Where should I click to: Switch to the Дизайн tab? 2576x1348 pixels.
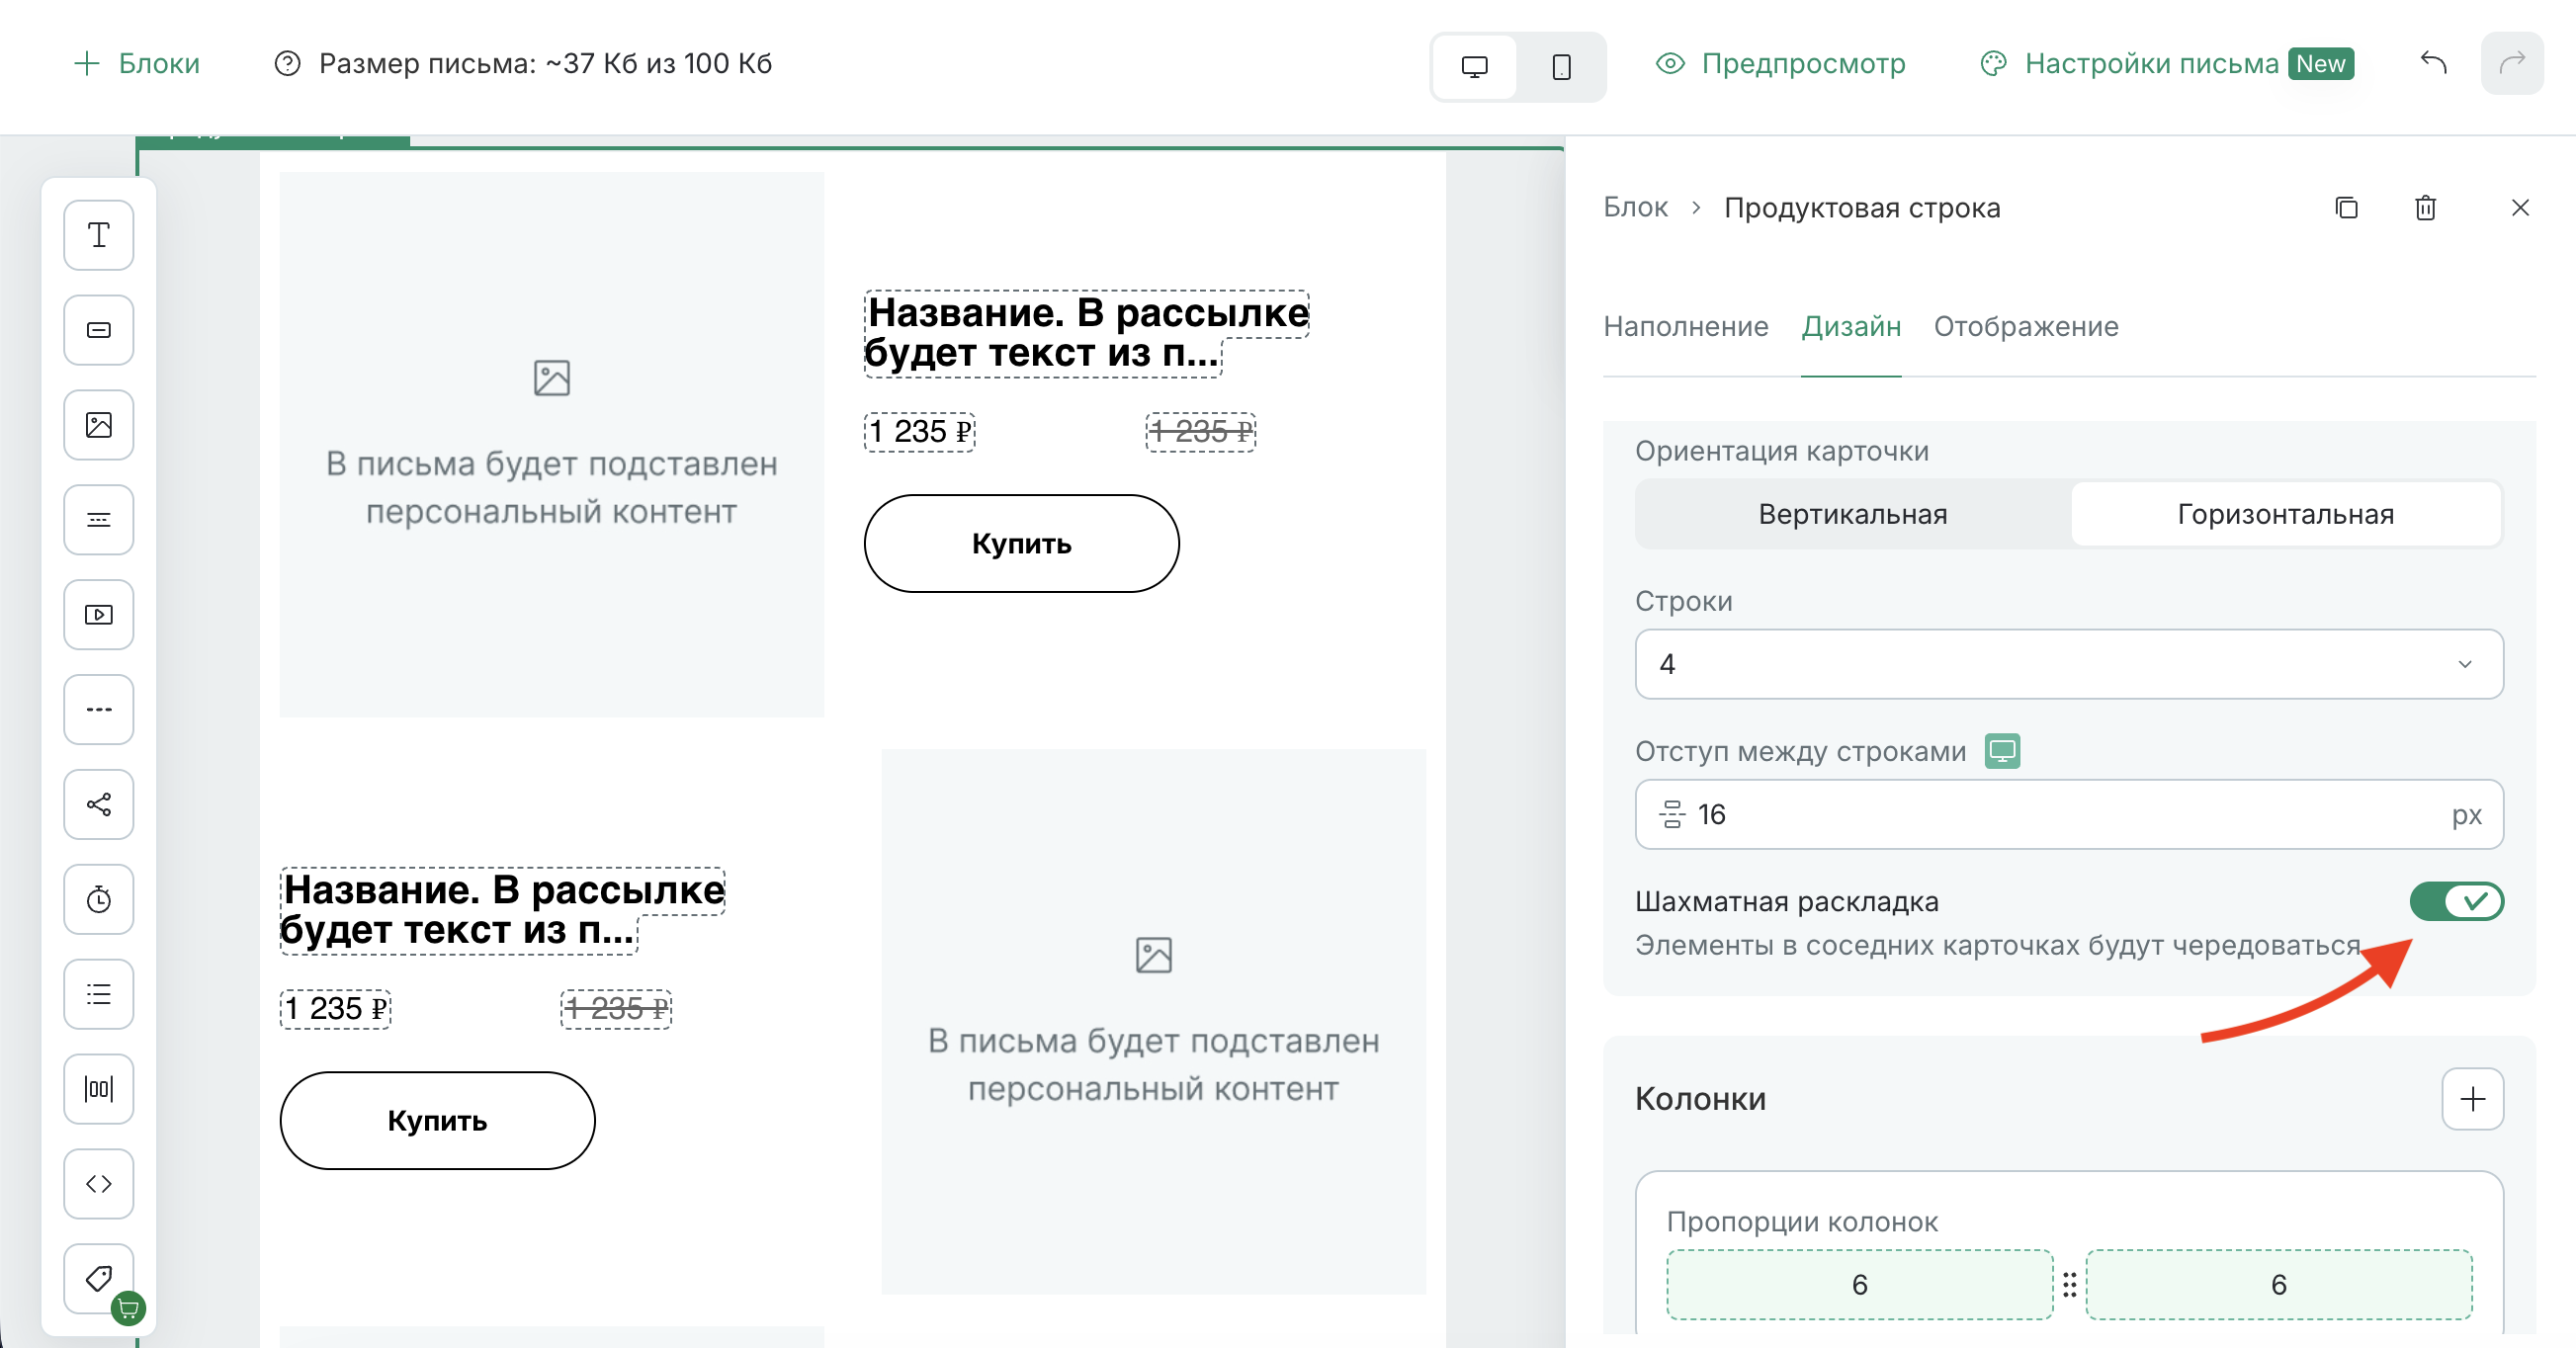click(x=1851, y=327)
